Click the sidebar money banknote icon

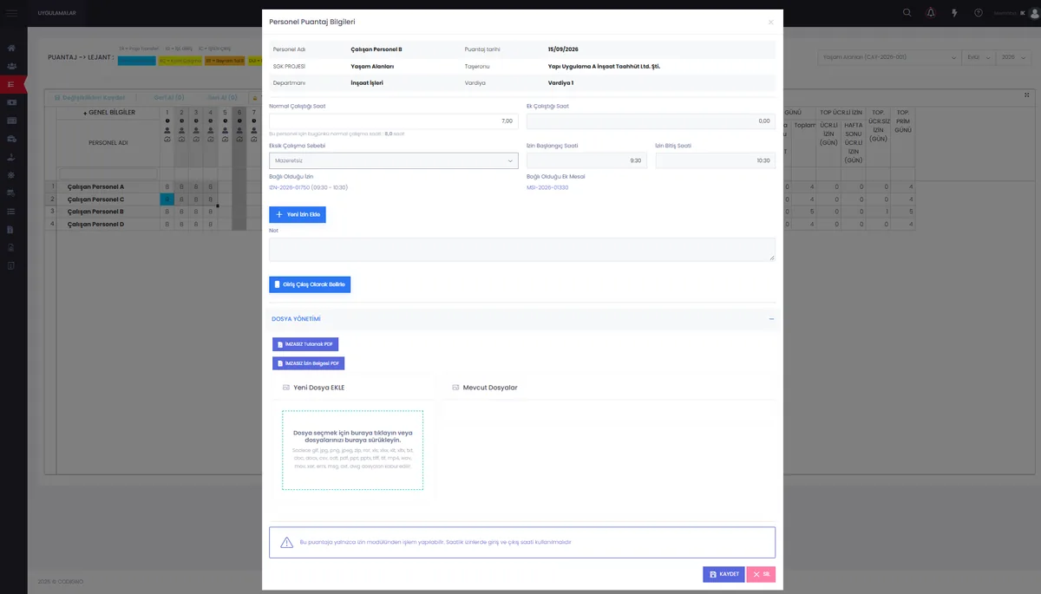(x=11, y=102)
